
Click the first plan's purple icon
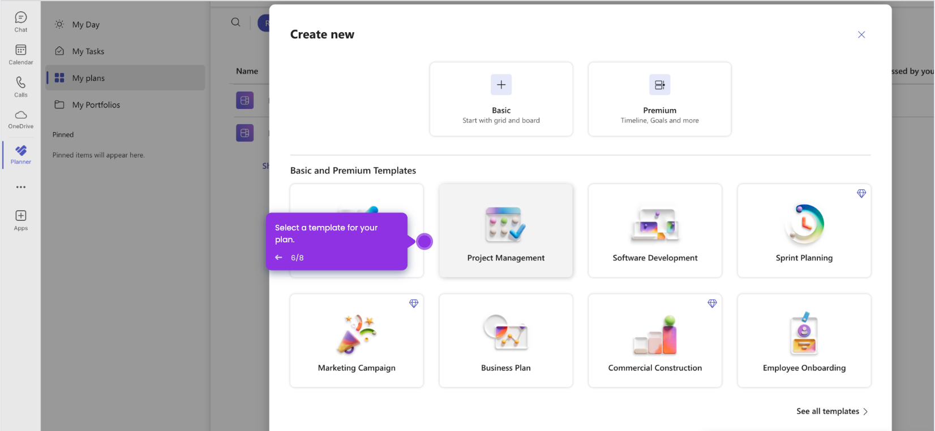coord(245,101)
